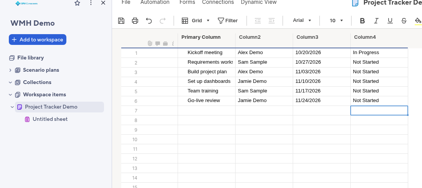
Task: Click the Project Tracker De sheet title
Action: point(392,3)
